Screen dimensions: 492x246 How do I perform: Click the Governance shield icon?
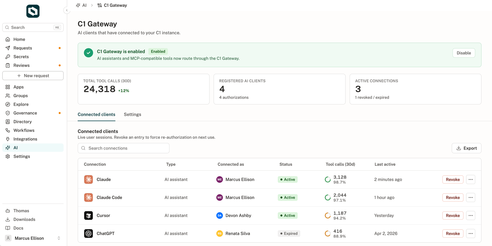8,113
